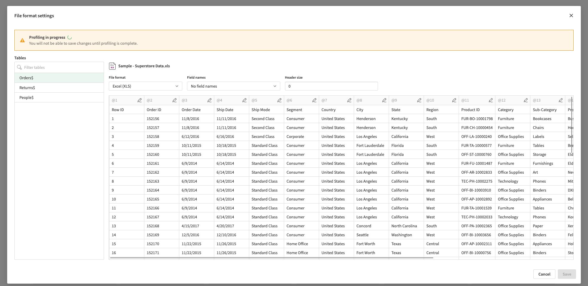Viewport: 588px width, 286px height.
Task: Edit the @6 column field name
Action: [x=314, y=100]
